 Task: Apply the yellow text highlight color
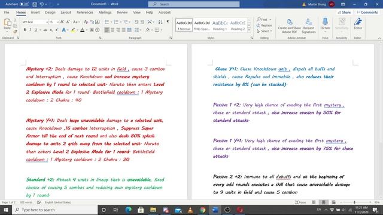(73, 30)
